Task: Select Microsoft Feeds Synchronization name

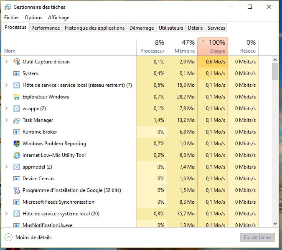Action: (58, 202)
